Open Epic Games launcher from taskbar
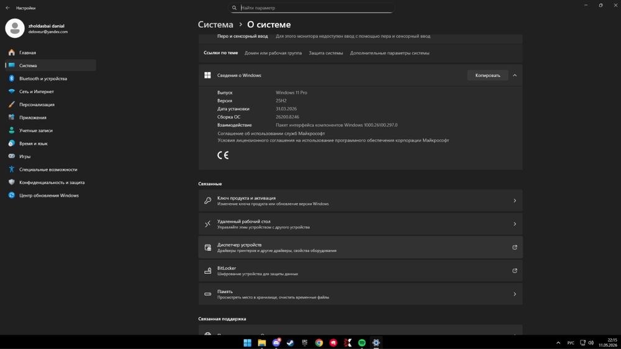 [x=304, y=343]
